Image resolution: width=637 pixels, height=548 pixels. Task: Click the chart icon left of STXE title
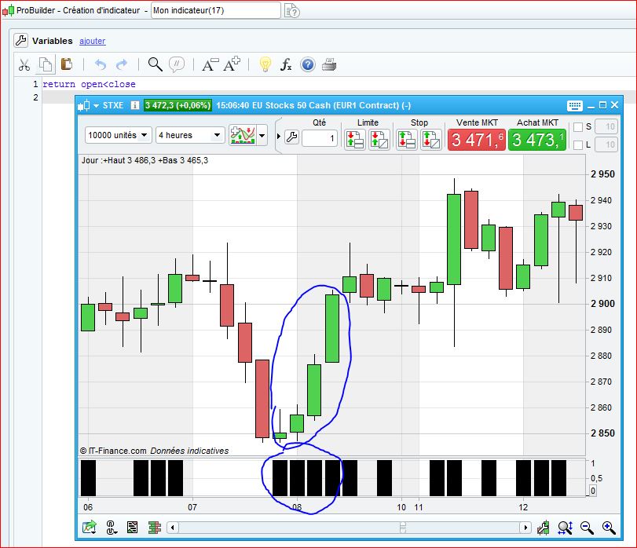(84, 105)
